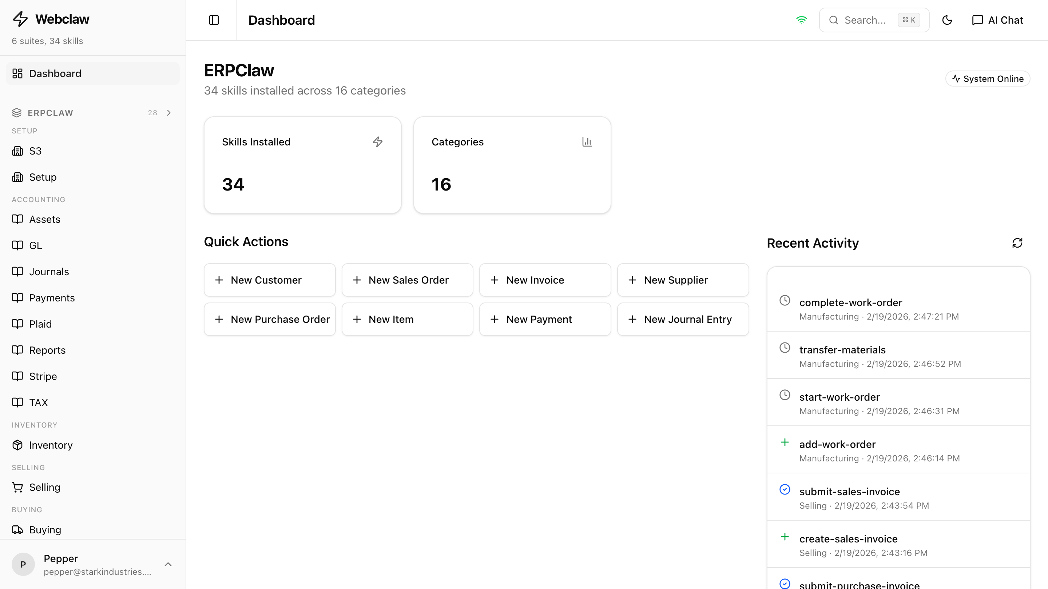This screenshot has width=1048, height=589.
Task: Click the bar chart icon on Categories card
Action: point(587,142)
